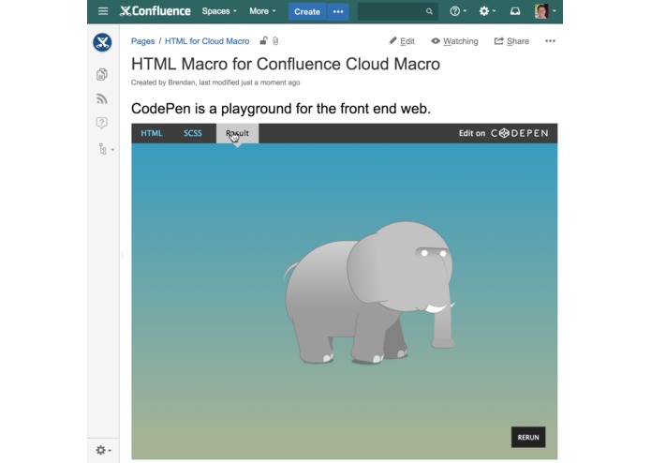Screen dimensions: 651x463
Task: Click the sidebar collapse handle
Action: (x=122, y=255)
